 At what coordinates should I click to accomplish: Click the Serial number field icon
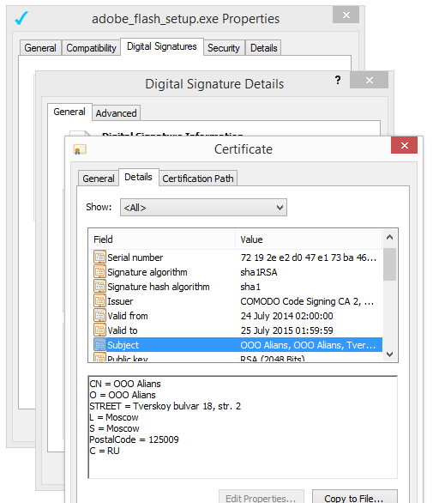pyautogui.click(x=99, y=257)
